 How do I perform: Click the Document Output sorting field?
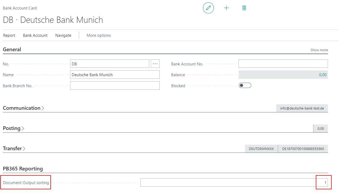pos(234,182)
